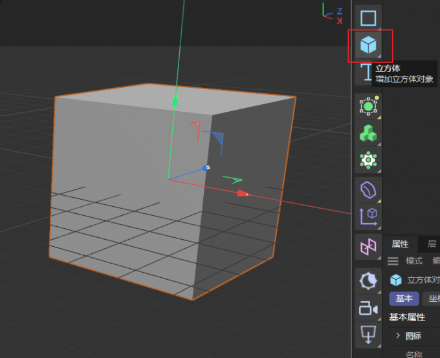Image resolution: width=440 pixels, height=358 pixels.
Task: Switch to the 属性 tab
Action: (x=400, y=244)
